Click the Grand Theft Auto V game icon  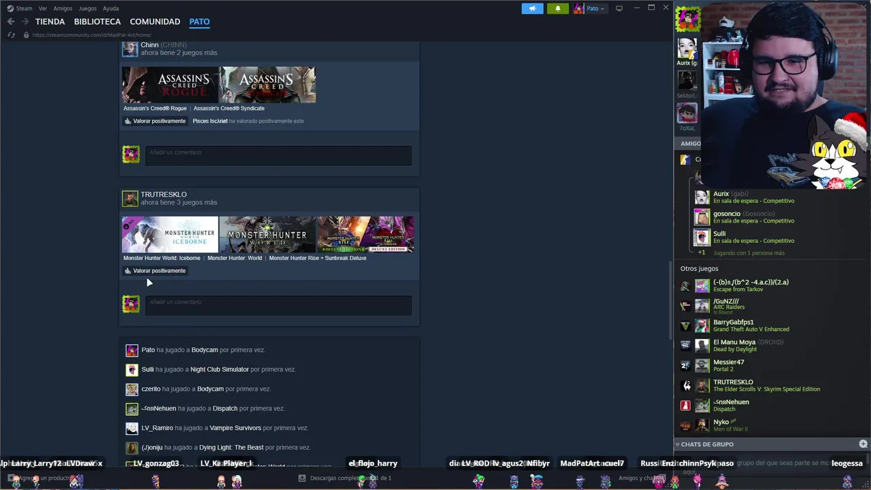click(685, 326)
